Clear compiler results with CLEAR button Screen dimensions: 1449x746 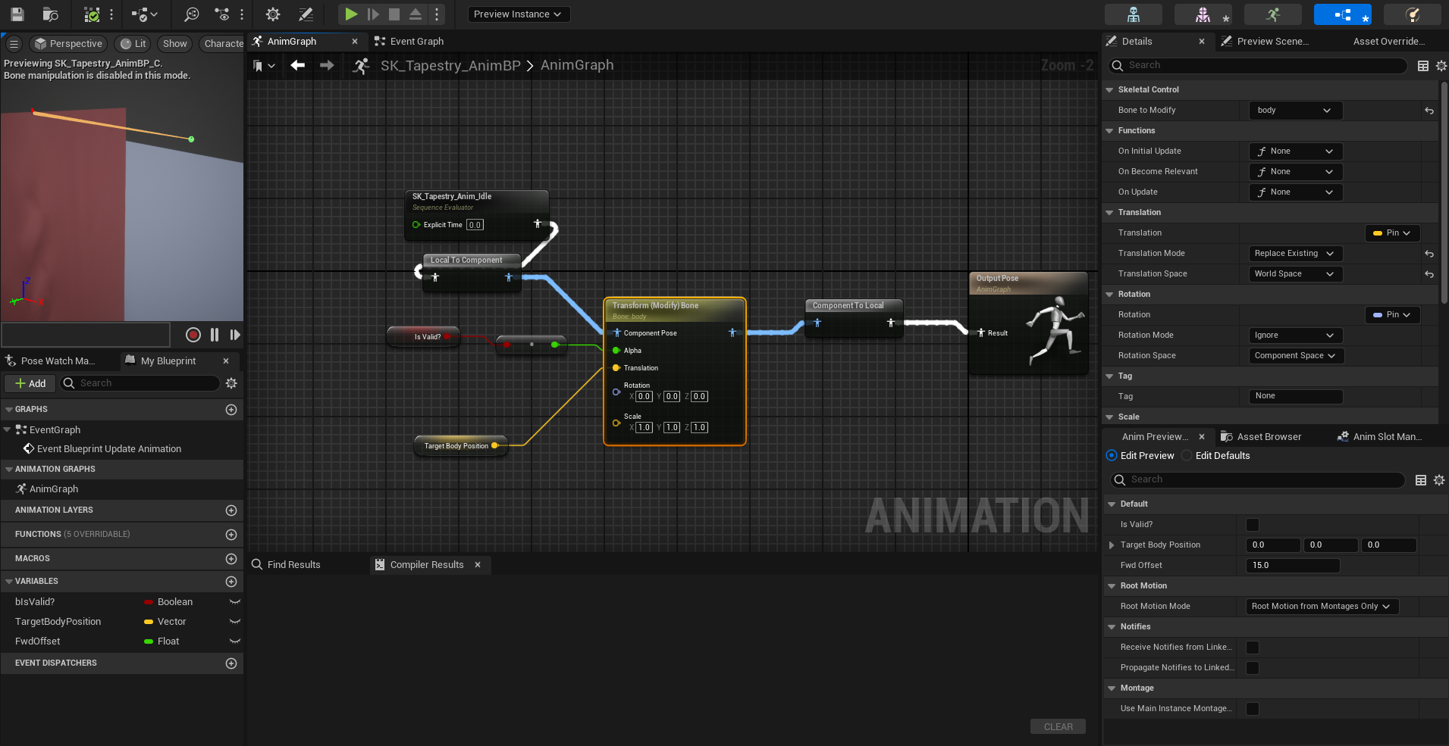1058,727
